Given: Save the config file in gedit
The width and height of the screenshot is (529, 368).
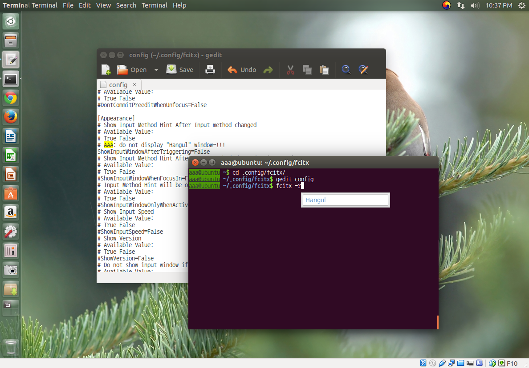Looking at the screenshot, I should click(180, 70).
